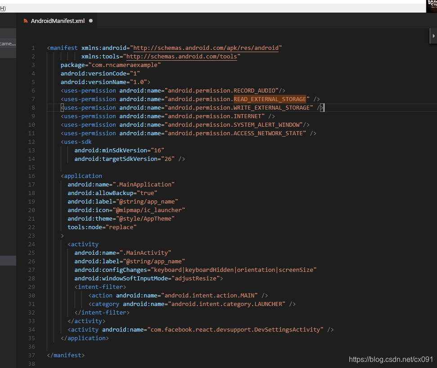Click the android:versionCode attribute
The width and height of the screenshot is (437, 368).
(x=94, y=74)
